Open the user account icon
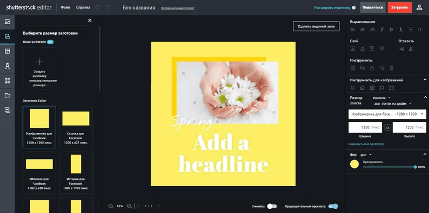The height and width of the screenshot is (213, 429). (419, 7)
